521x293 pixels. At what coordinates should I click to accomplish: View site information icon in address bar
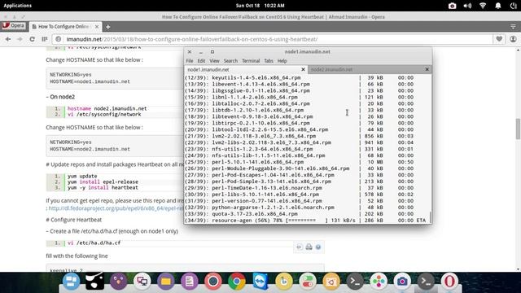(58, 39)
